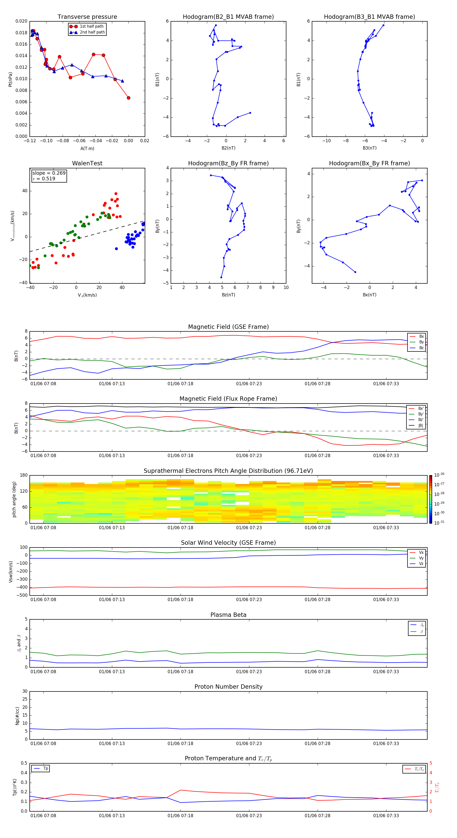The image size is (457, 838).
Task: Click the 'WalenTest' plot title
Action: tap(87, 163)
